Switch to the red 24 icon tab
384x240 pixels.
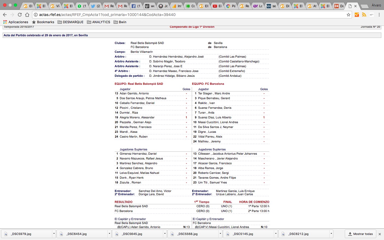click(339, 6)
